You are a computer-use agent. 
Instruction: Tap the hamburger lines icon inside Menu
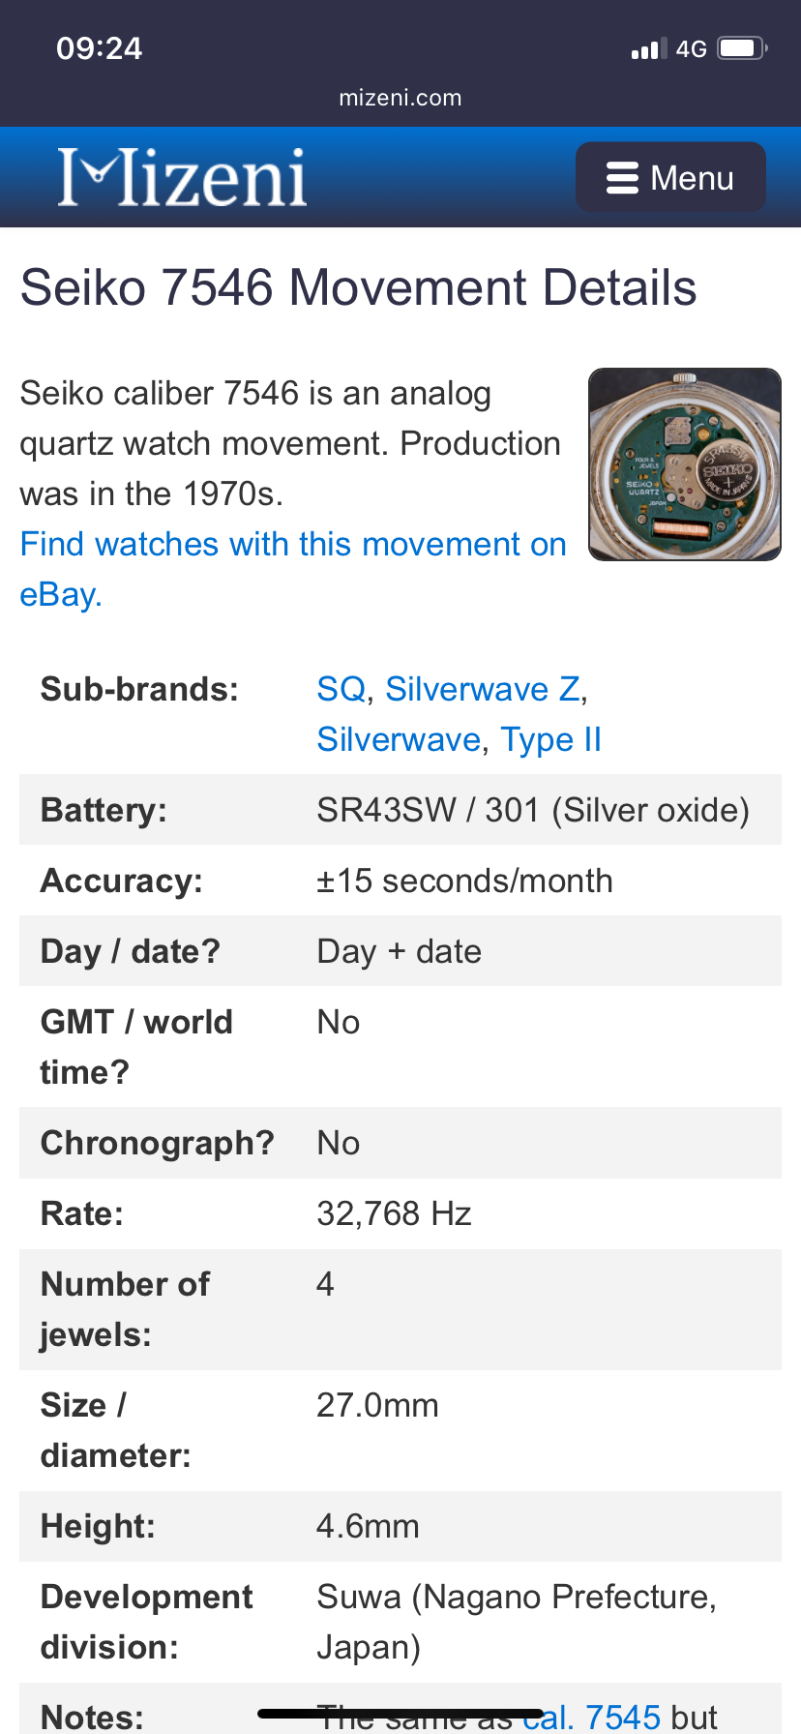point(622,178)
